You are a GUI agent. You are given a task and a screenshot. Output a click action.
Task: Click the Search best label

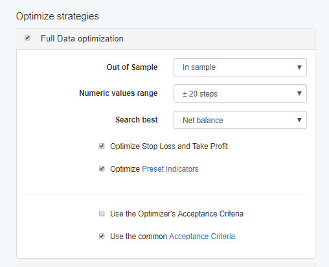coord(137,120)
